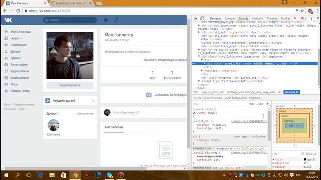Click Показать подробную информацию link
The width and height of the screenshot is (321, 180).
tap(165, 60)
